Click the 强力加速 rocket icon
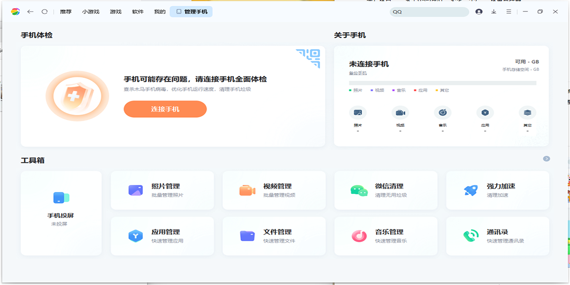The width and height of the screenshot is (570, 285). click(x=471, y=190)
